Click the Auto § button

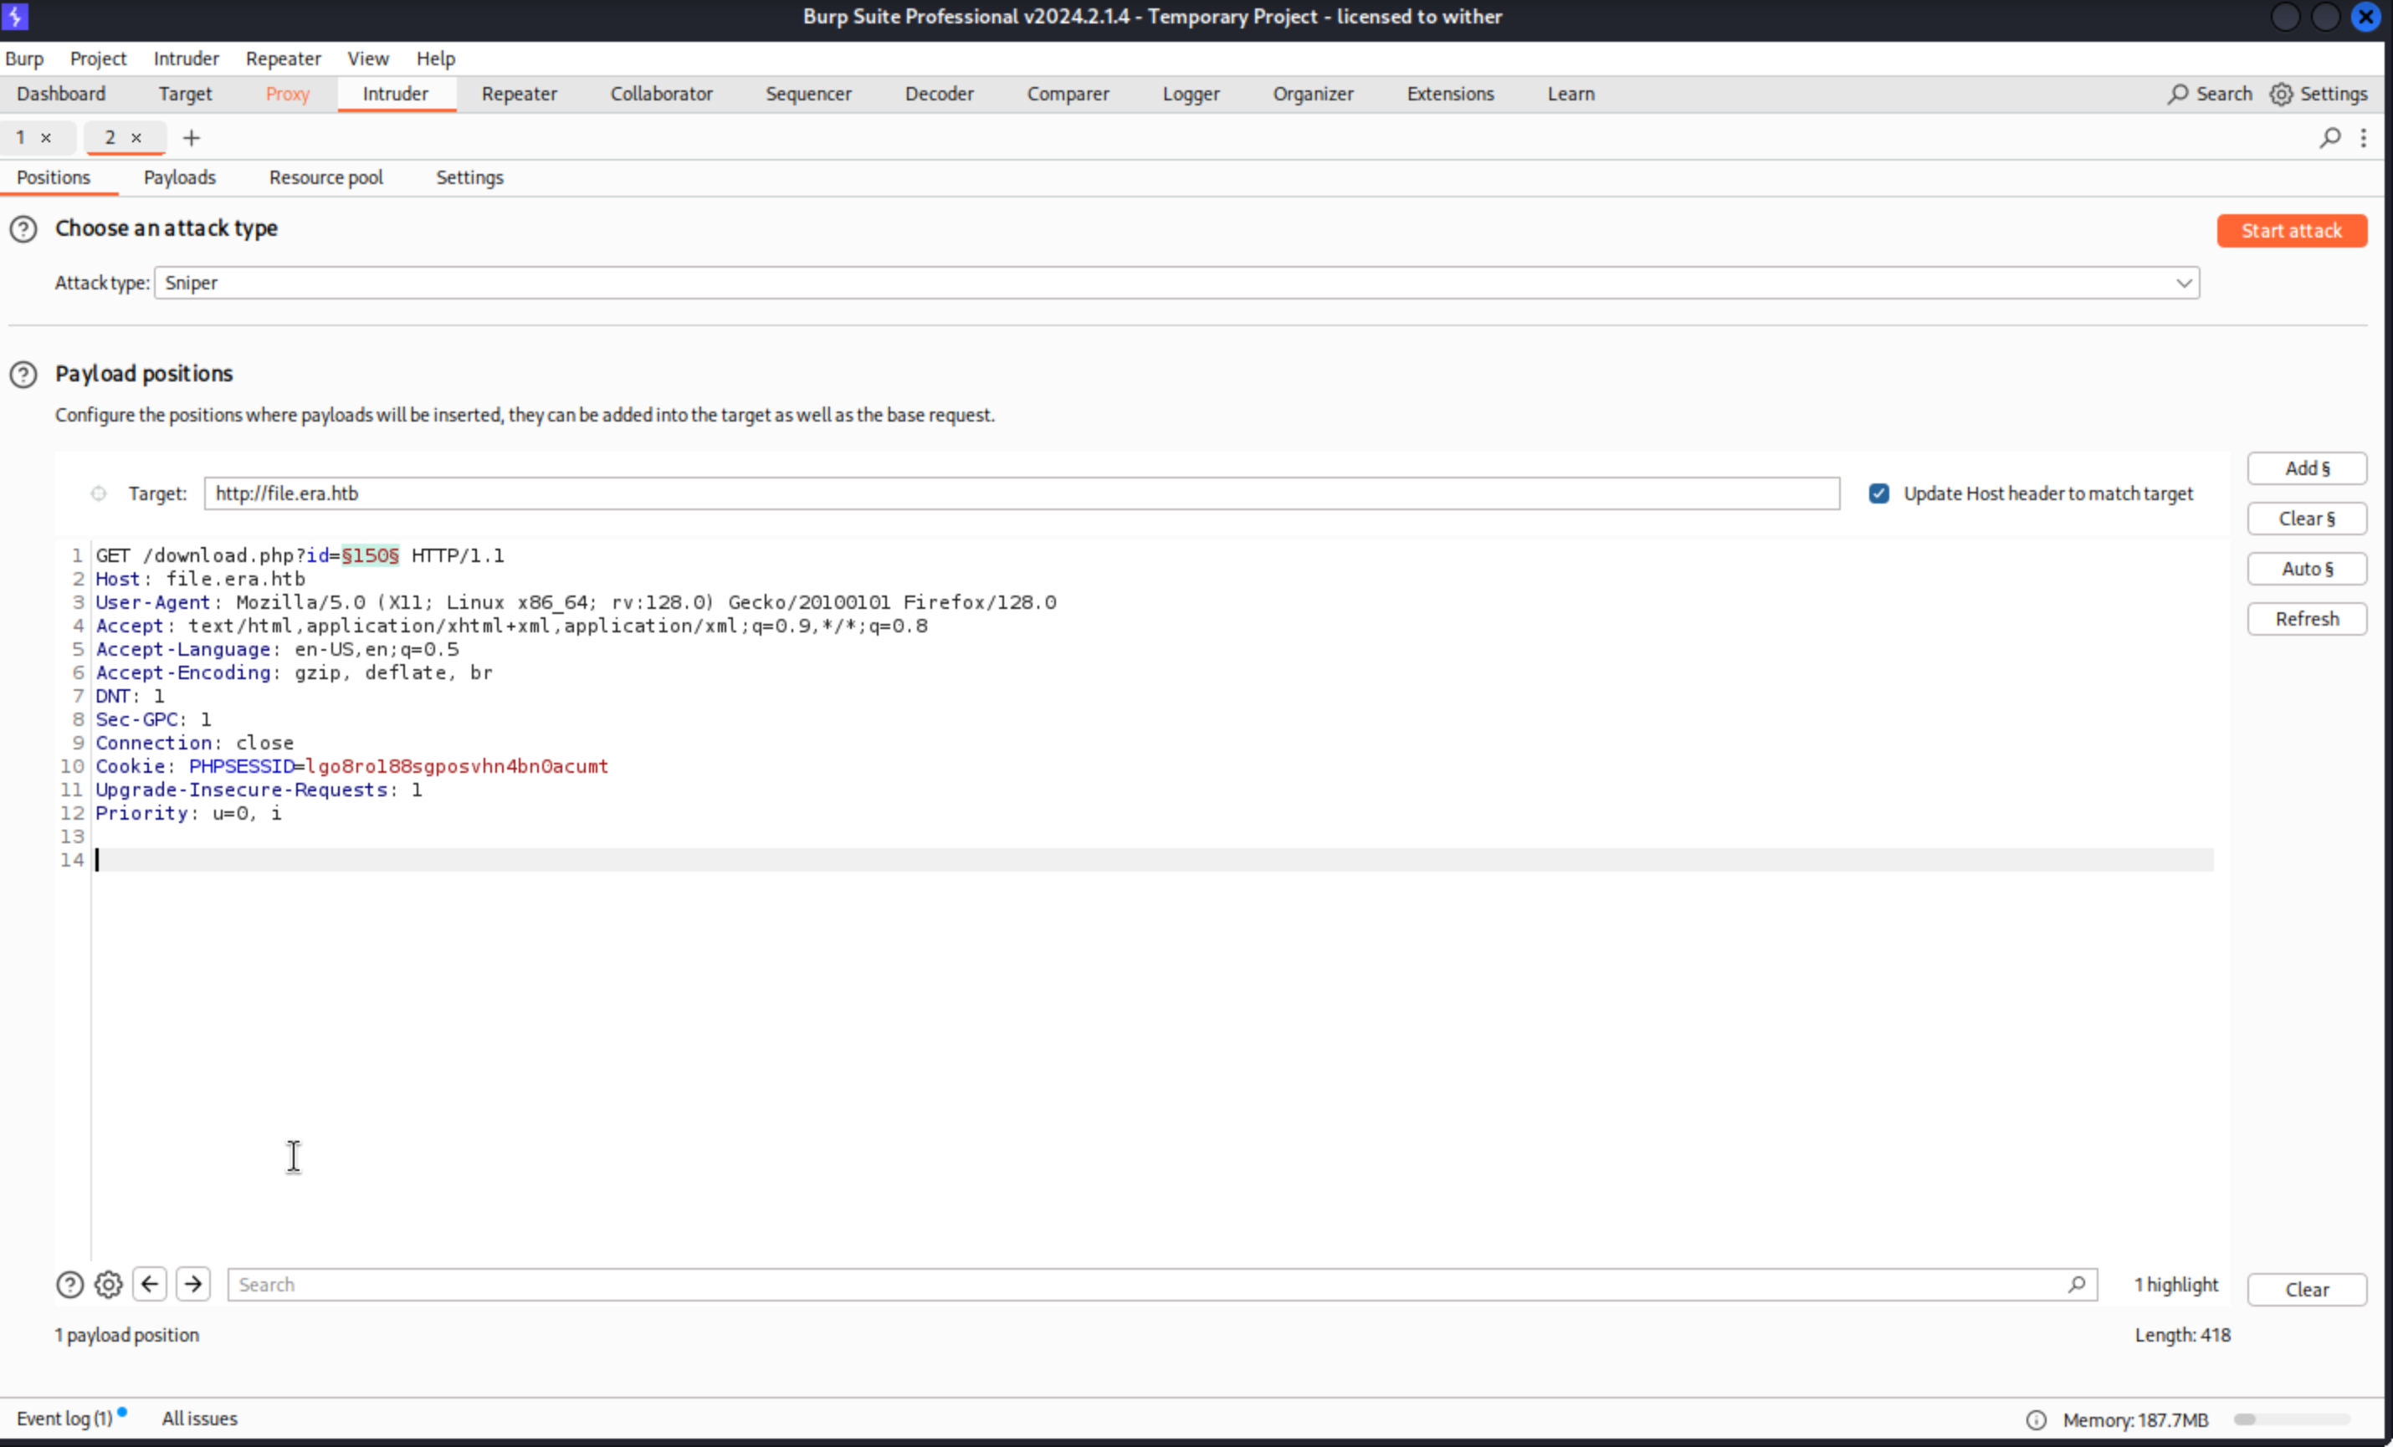(x=2306, y=569)
